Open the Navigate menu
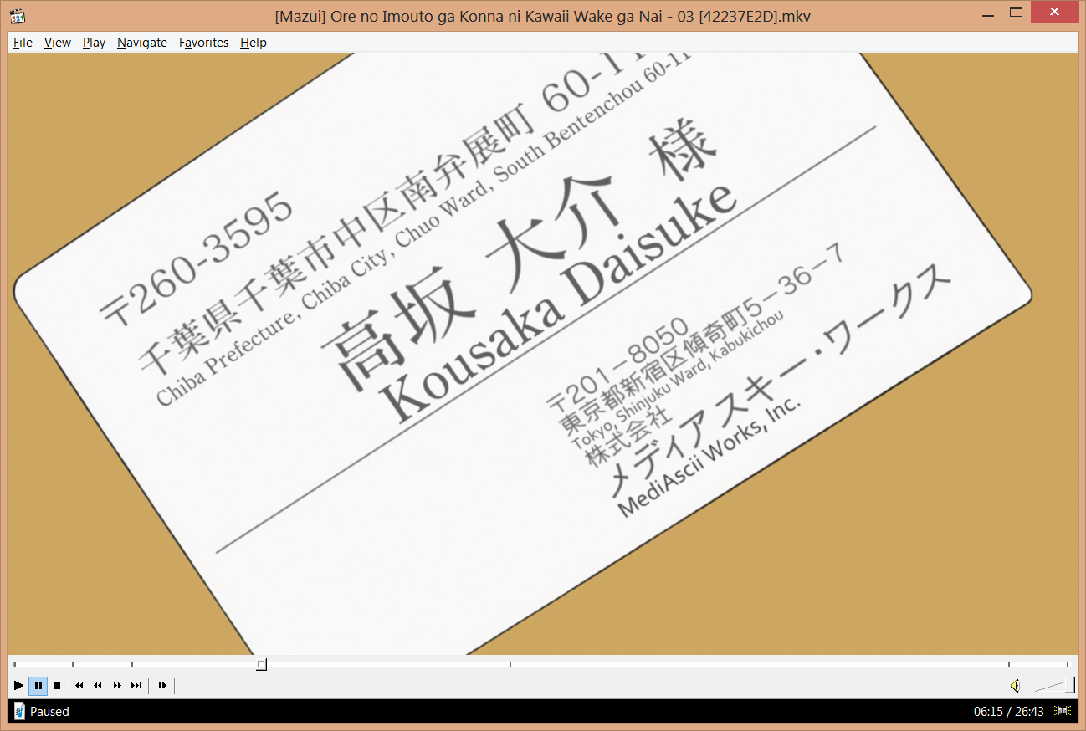This screenshot has width=1086, height=731. coord(142,43)
